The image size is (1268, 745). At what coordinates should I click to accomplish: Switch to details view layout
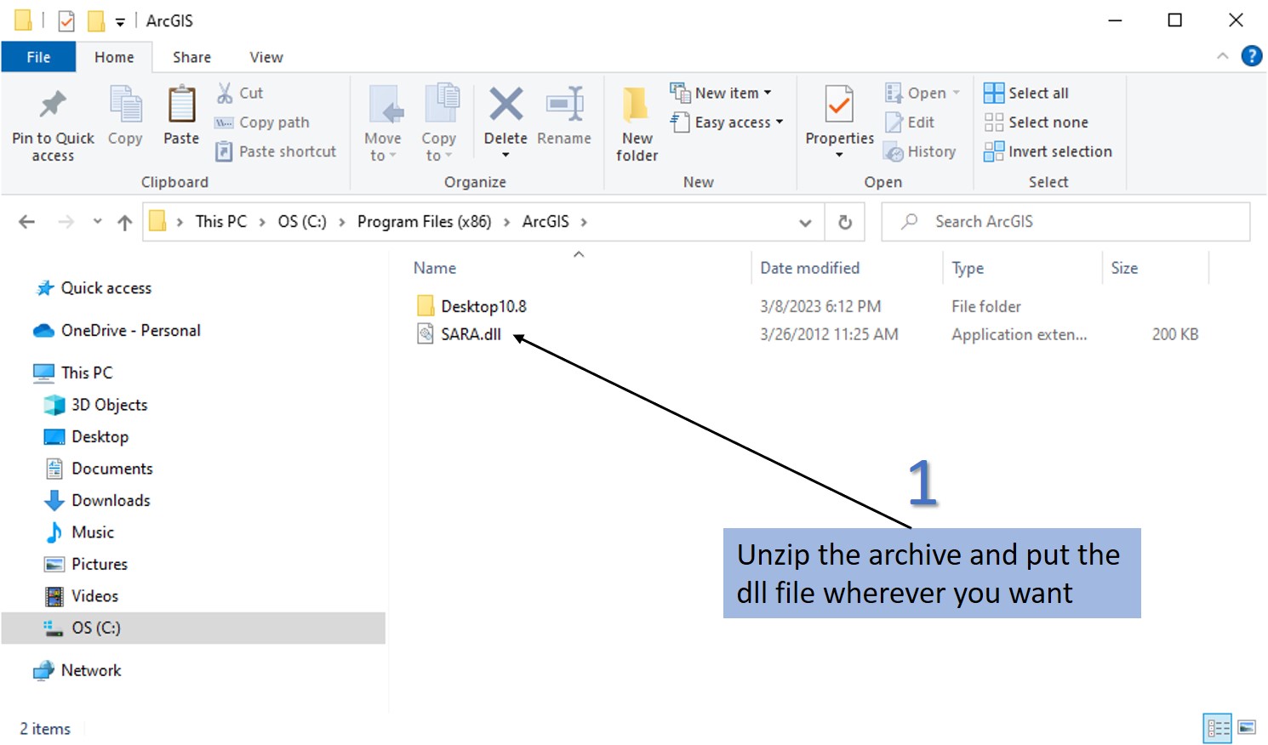coord(1218,728)
